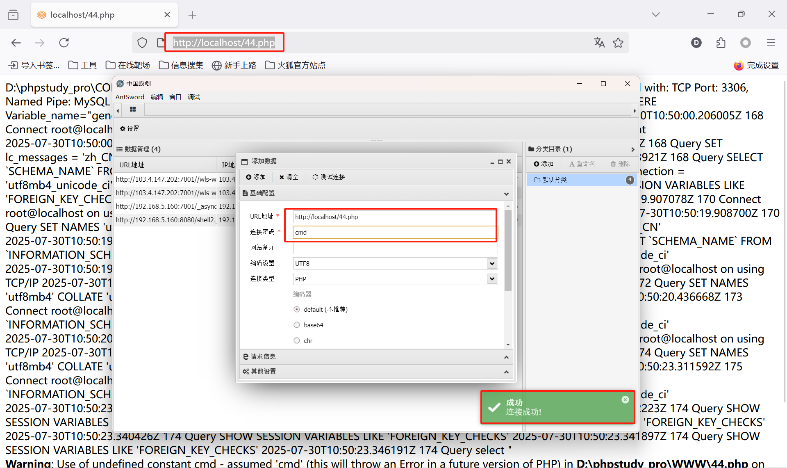This screenshot has height=468, width=787.
Task: Click the browser address bar URL
Action: click(224, 43)
